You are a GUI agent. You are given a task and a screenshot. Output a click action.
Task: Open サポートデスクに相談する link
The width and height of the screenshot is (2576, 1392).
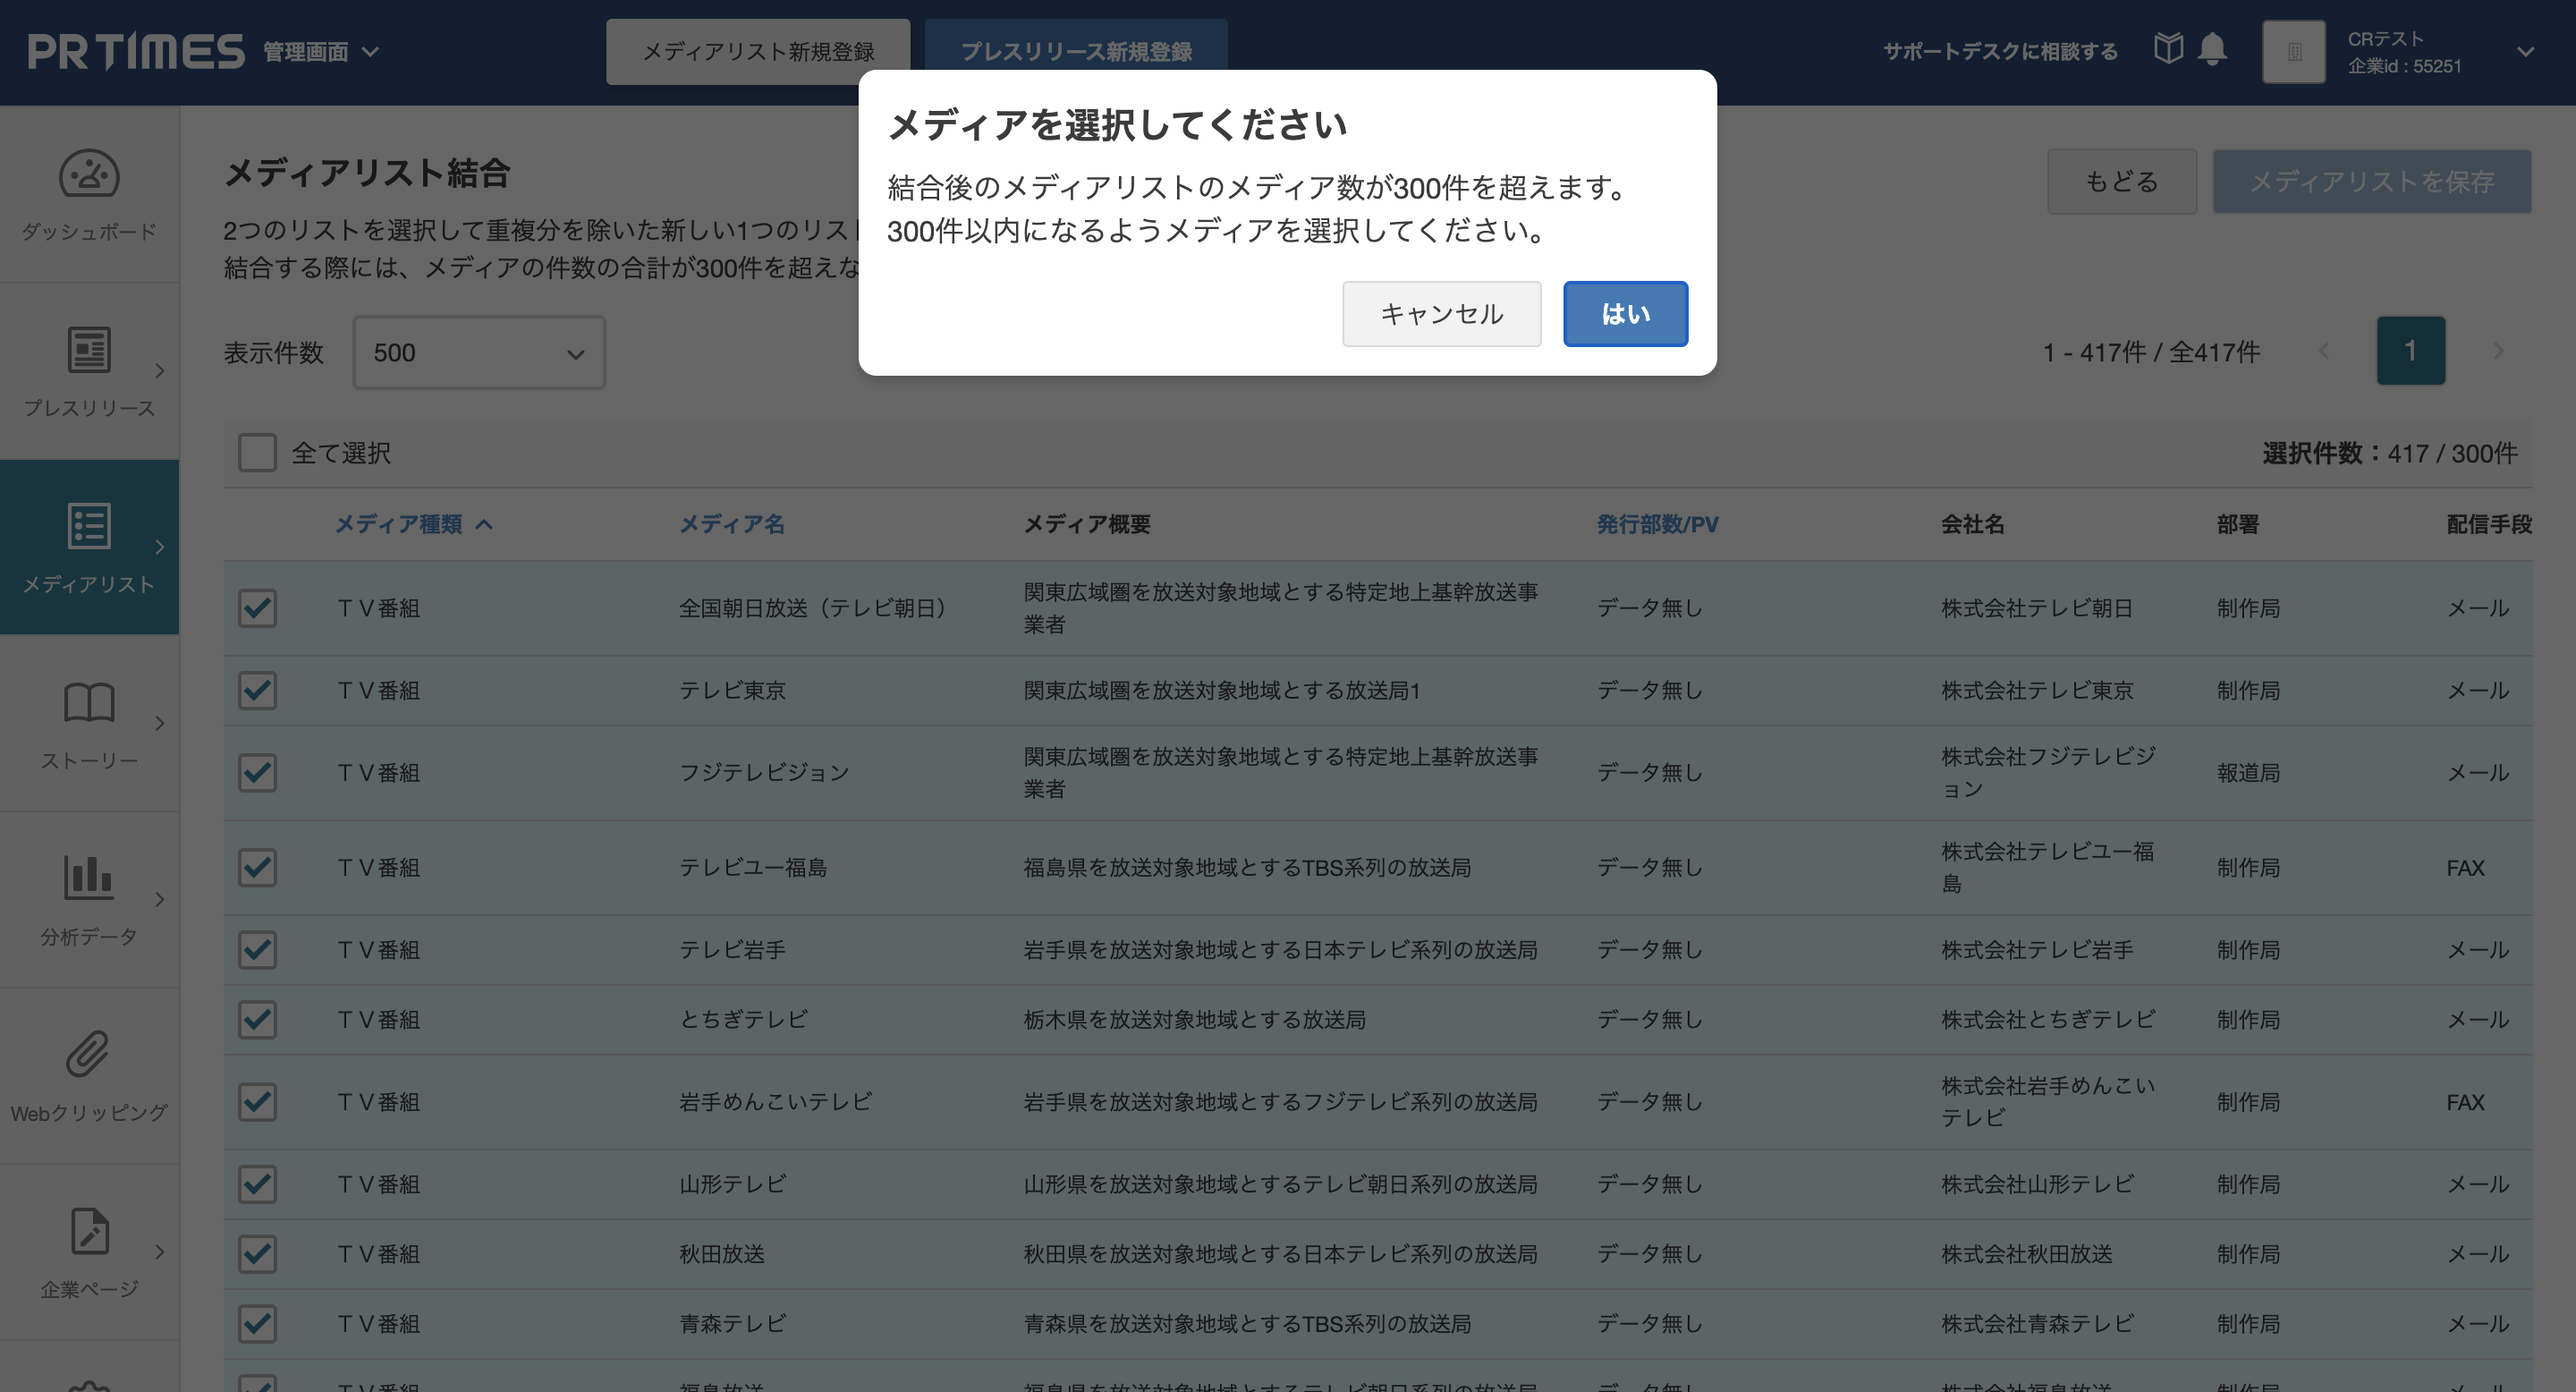tap(2000, 51)
